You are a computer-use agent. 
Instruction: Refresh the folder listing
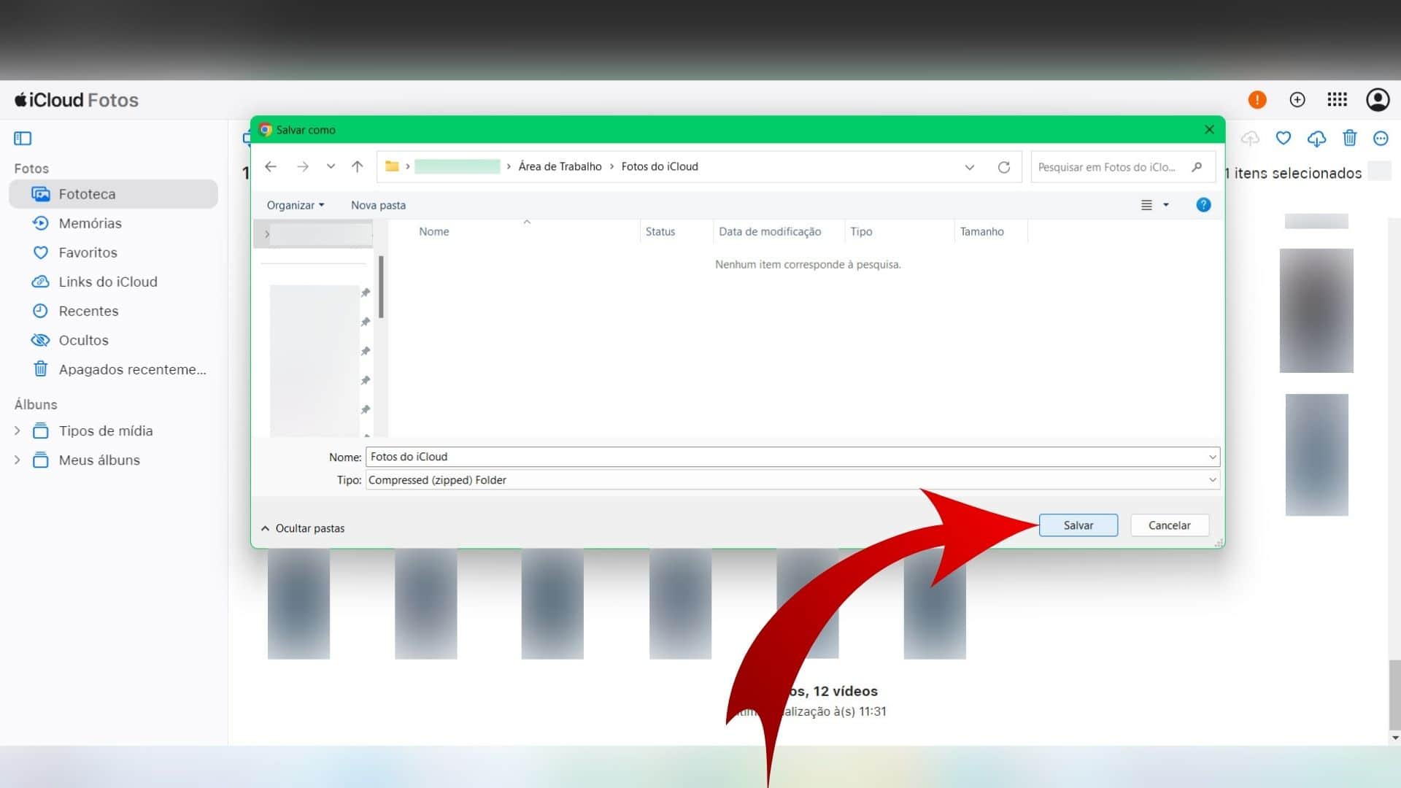(1004, 167)
